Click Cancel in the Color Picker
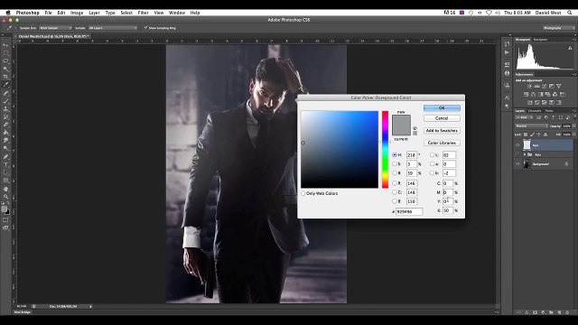The width and height of the screenshot is (578, 325). point(442,118)
